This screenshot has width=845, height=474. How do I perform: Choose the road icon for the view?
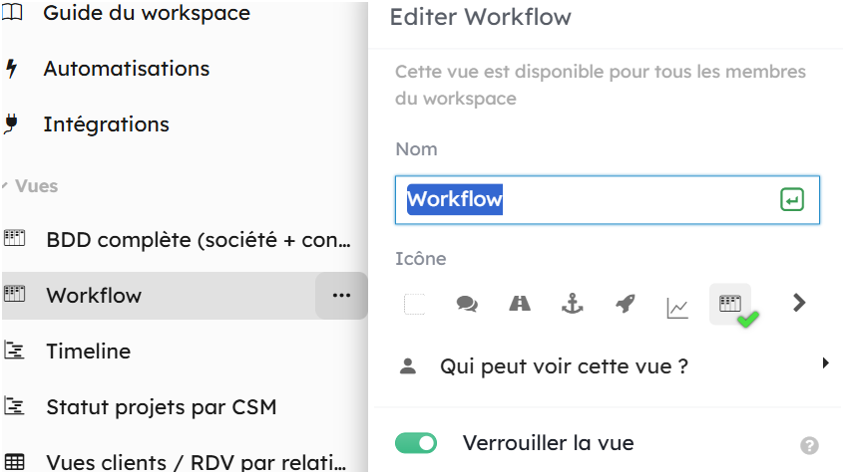click(520, 304)
